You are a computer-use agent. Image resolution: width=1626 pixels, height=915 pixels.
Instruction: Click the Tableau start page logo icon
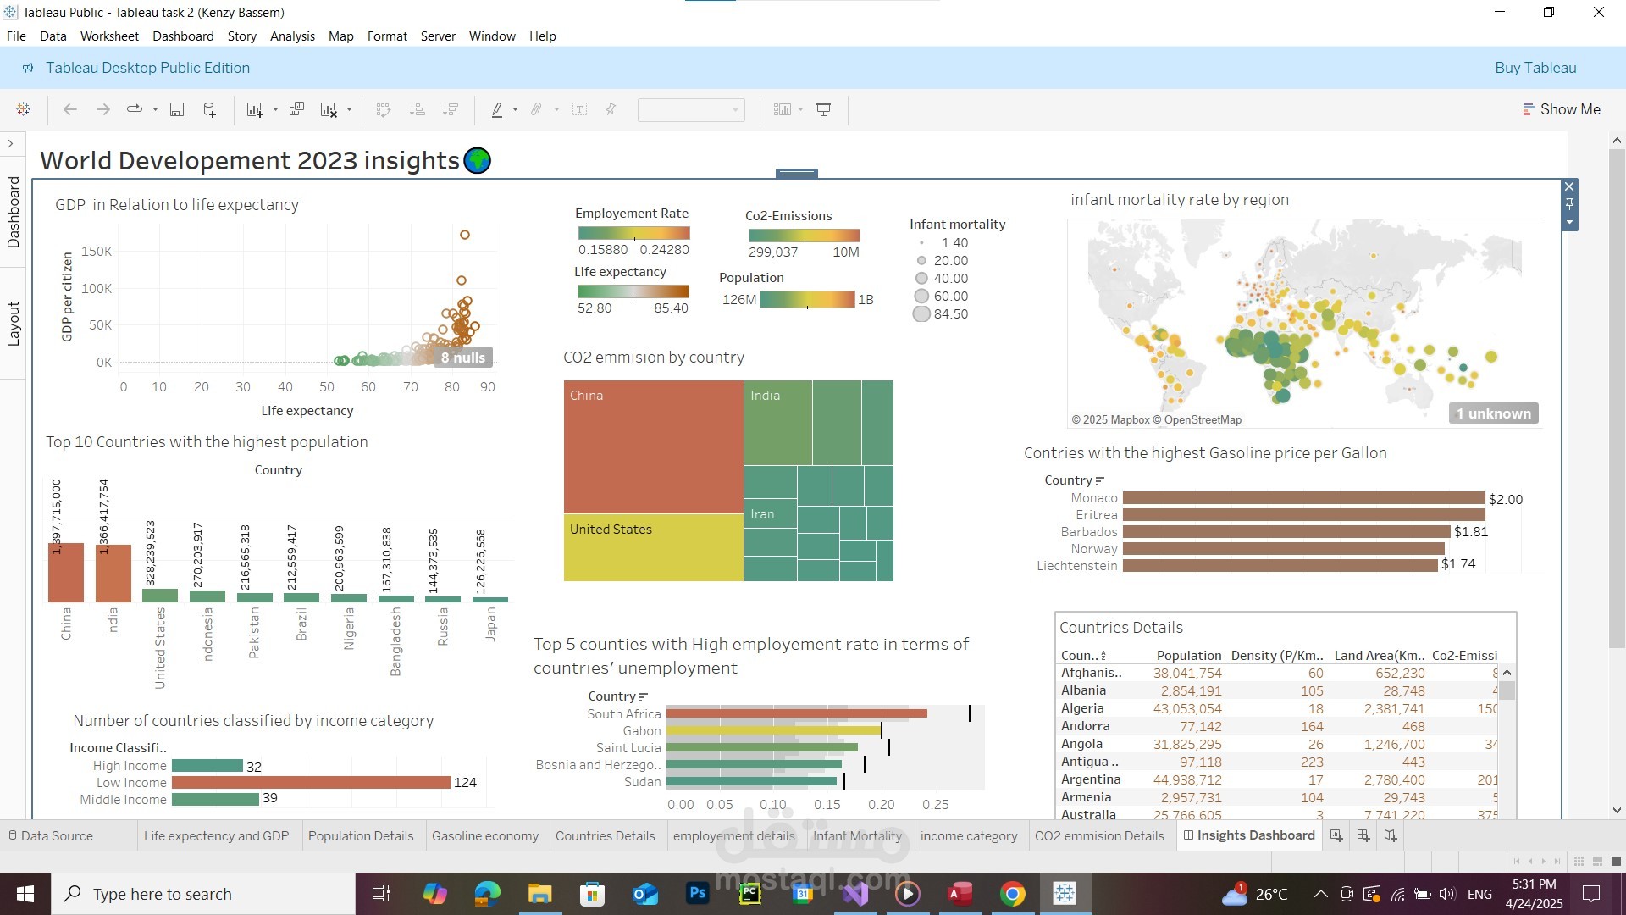[24, 109]
